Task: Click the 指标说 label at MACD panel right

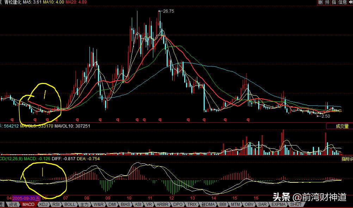Action: [347, 159]
